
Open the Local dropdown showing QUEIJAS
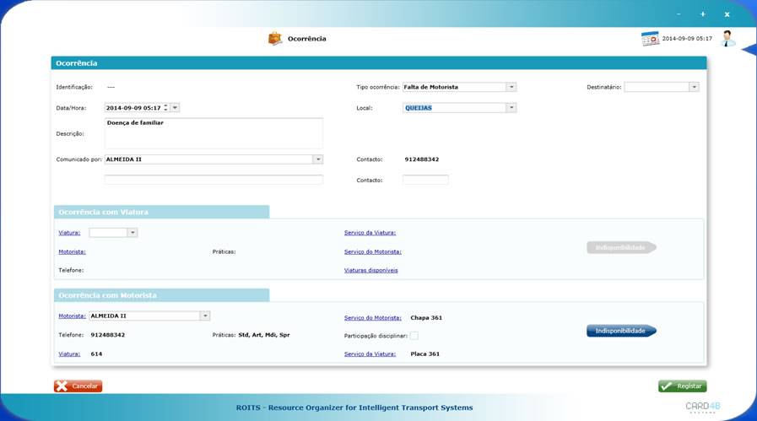[511, 108]
